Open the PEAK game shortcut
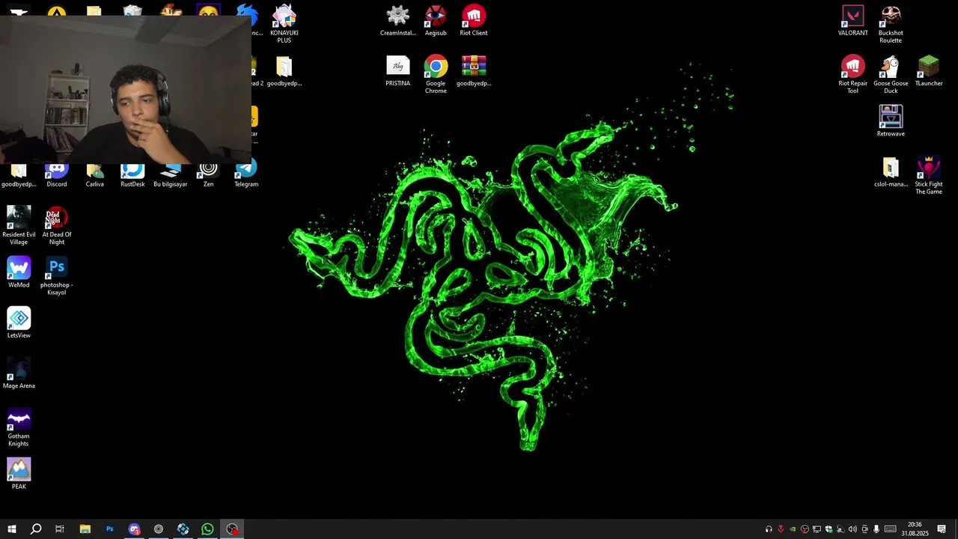The height and width of the screenshot is (539, 958). click(19, 473)
